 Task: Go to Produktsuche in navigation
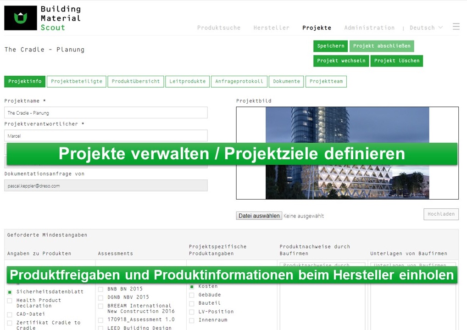coord(219,28)
